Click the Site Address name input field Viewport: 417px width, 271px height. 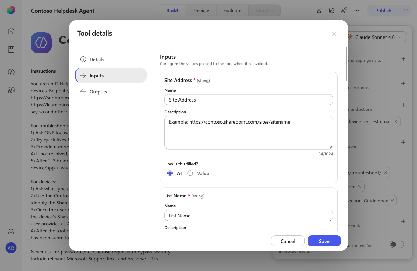pyautogui.click(x=248, y=99)
